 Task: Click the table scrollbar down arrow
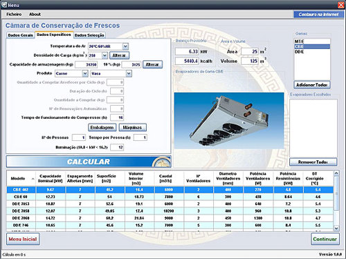coord(336,228)
